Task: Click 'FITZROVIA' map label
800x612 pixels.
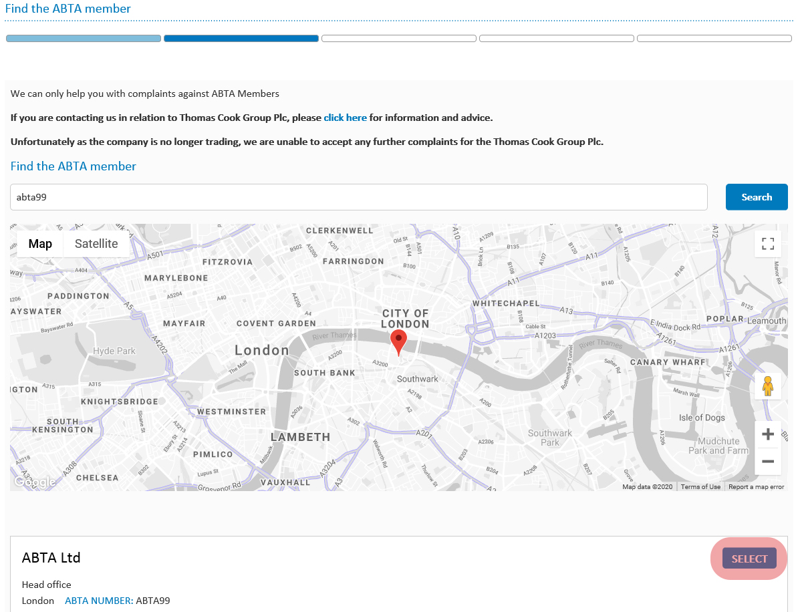Action: [x=227, y=262]
